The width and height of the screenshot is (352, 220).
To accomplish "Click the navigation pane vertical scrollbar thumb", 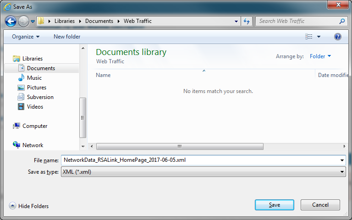I will point(82,118).
